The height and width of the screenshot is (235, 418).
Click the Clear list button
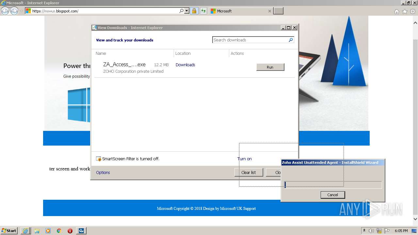tap(249, 172)
